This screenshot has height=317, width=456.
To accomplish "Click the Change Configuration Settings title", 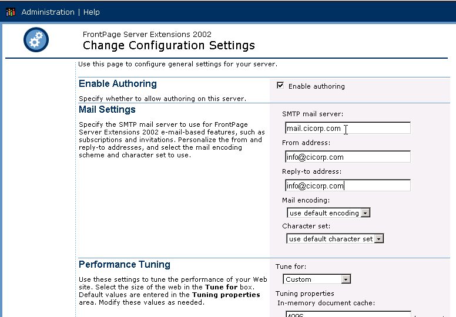I will (x=169, y=46).
